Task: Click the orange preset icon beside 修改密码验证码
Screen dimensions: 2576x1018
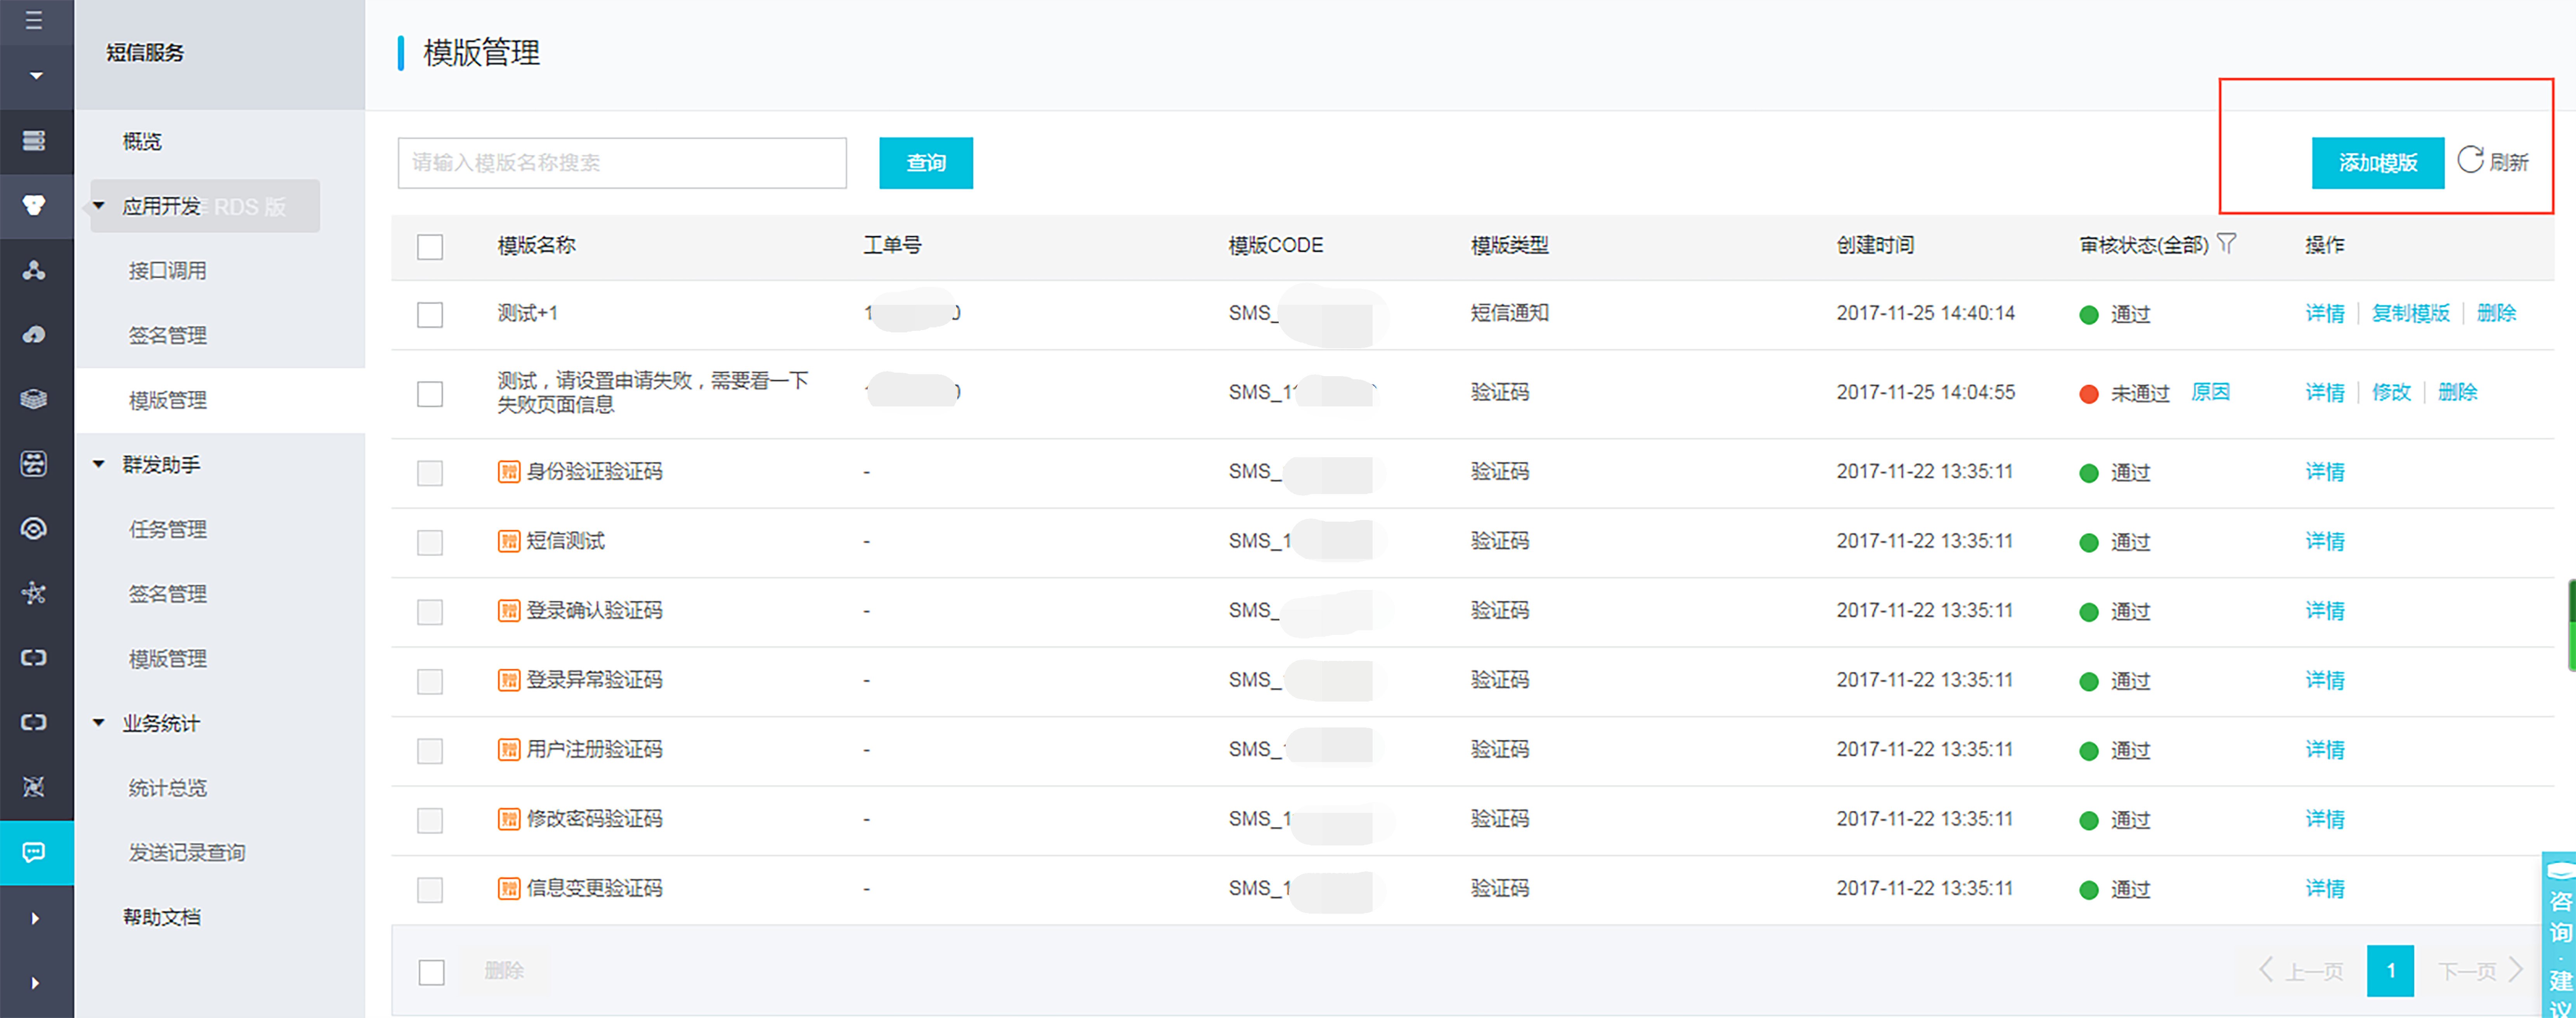Action: (x=509, y=819)
